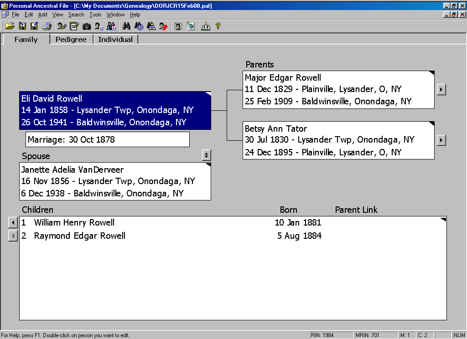
Task: Select spouse Janette Adelia VanDerveer box
Action: (x=115, y=181)
